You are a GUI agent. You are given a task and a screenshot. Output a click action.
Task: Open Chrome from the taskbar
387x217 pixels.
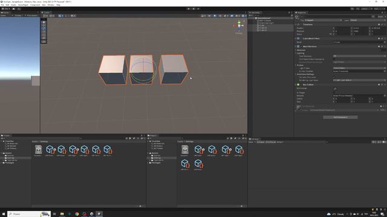(x=77, y=214)
